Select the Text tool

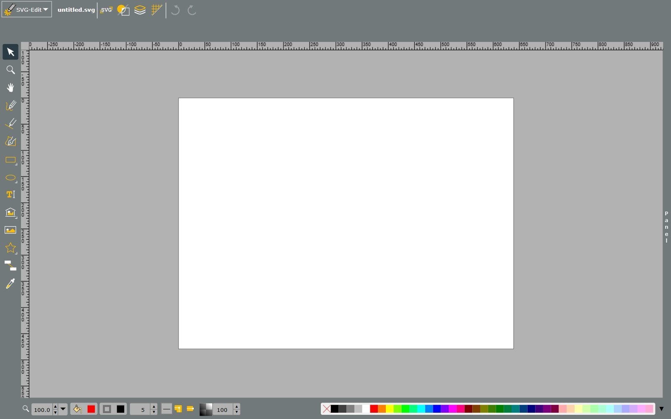[10, 194]
